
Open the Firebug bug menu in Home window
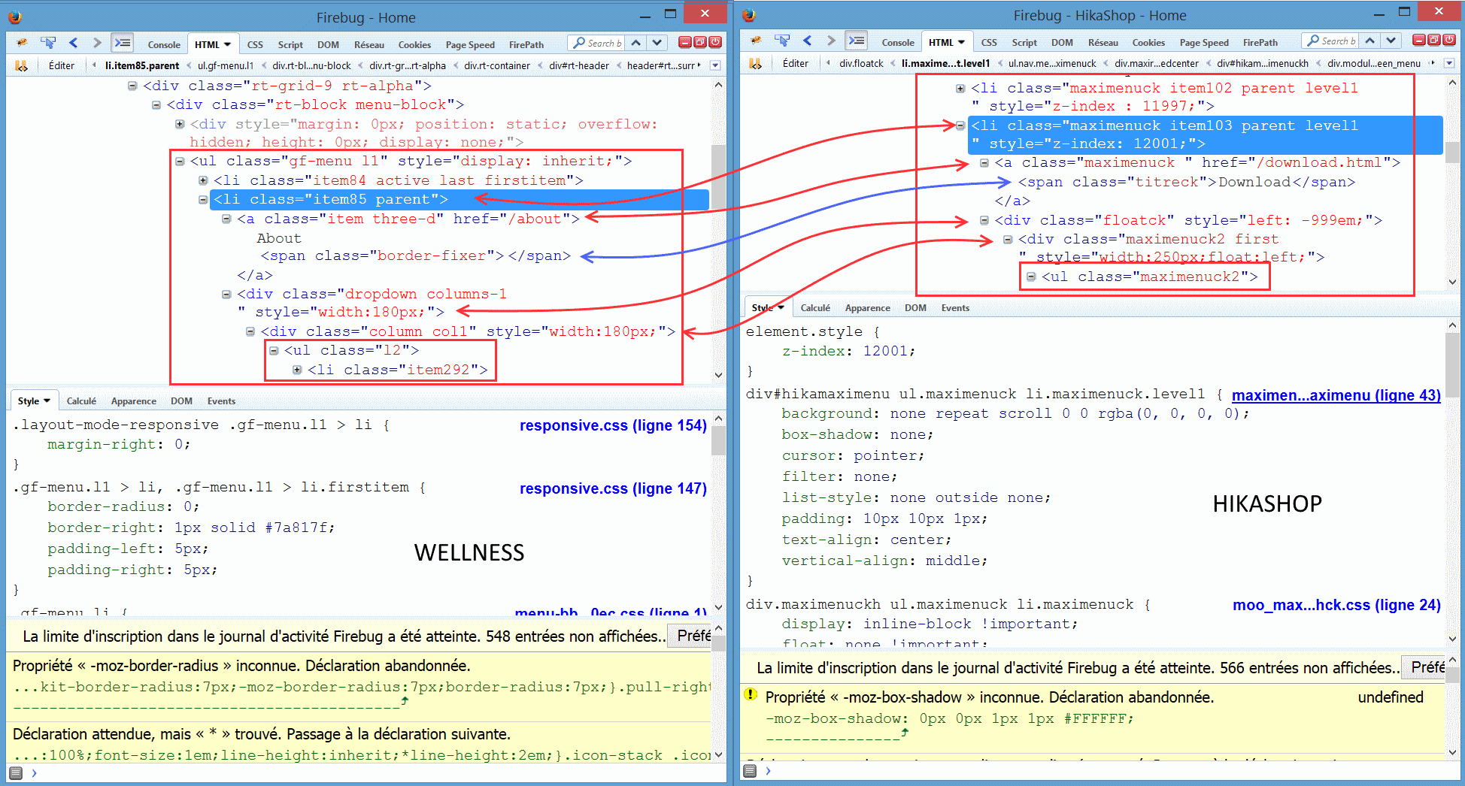pos(23,43)
